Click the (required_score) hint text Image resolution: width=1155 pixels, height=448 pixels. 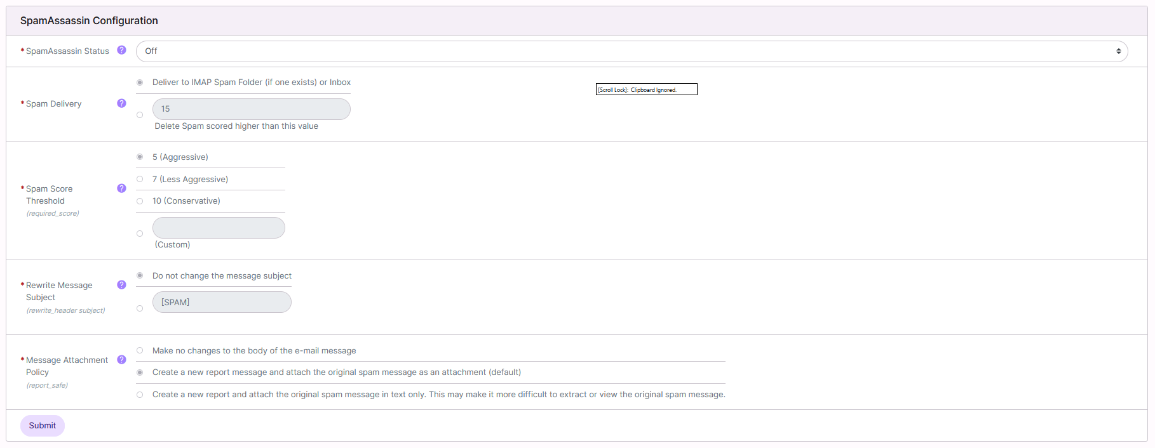tap(53, 213)
